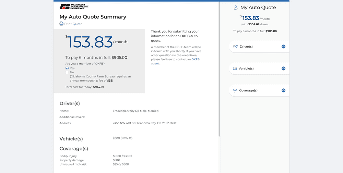The height and width of the screenshot is (173, 343).
Task: Click the Driver(s) label in sidebar
Action: 246,47
